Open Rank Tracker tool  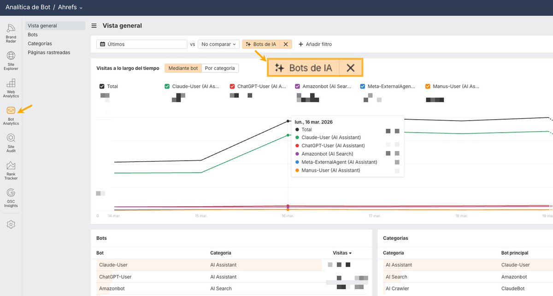pyautogui.click(x=11, y=170)
